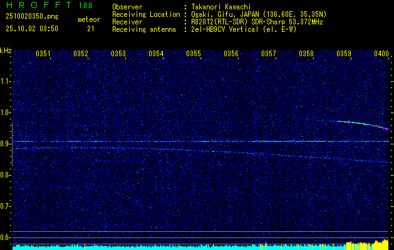Click the 25.10.02 03:50 date stamp
Screen dimensions: 394x250
coord(31,29)
